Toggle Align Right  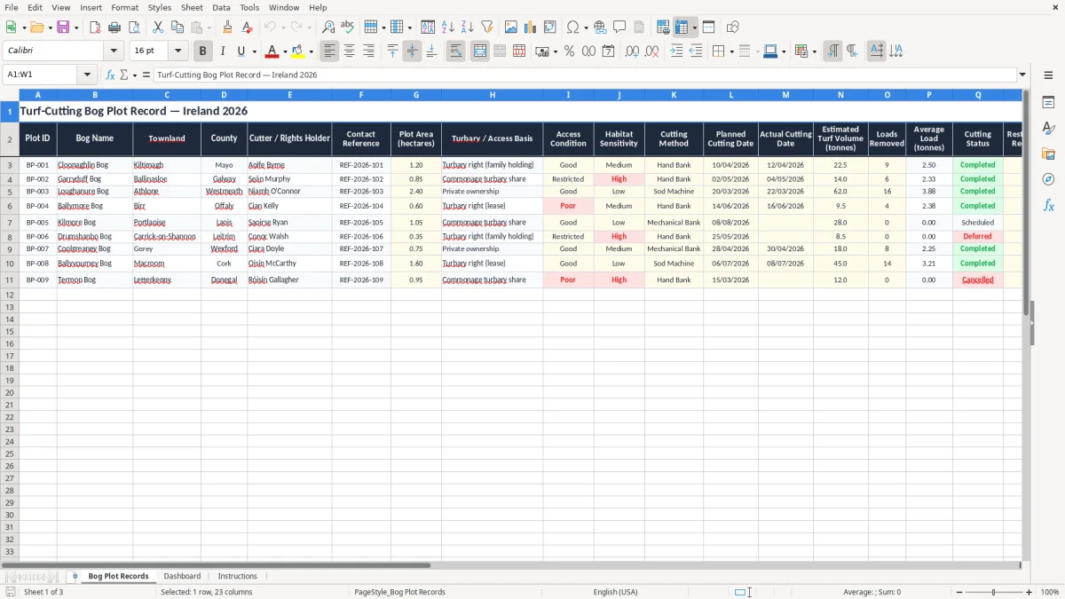369,51
